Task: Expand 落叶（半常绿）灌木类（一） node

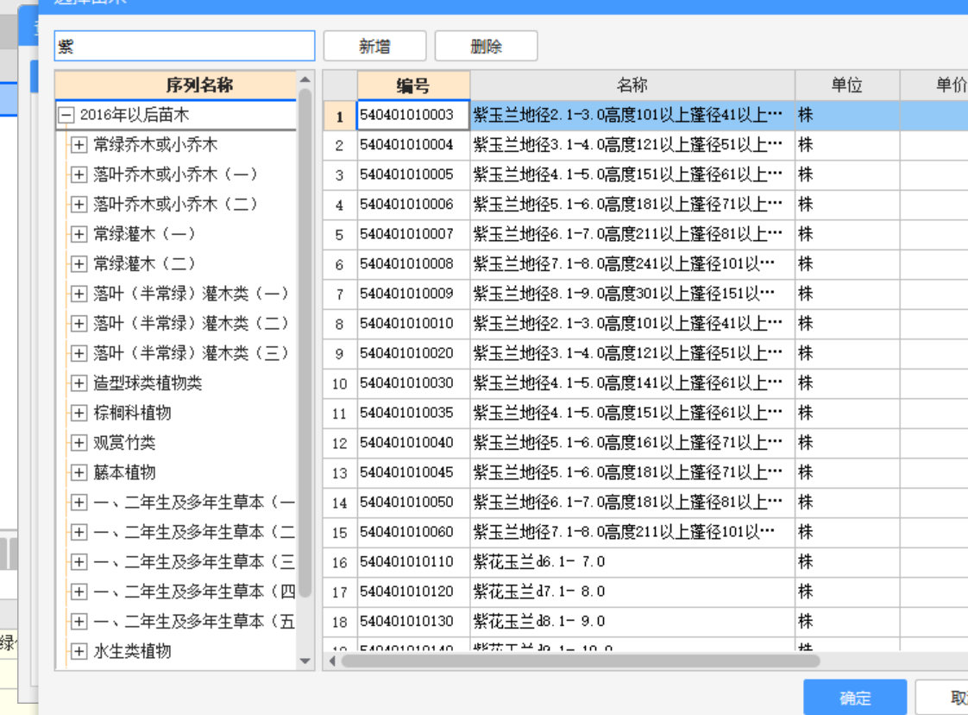Action: [x=79, y=294]
